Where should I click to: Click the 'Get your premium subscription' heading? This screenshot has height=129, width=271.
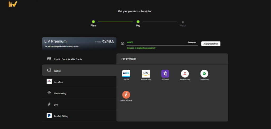click(x=135, y=11)
